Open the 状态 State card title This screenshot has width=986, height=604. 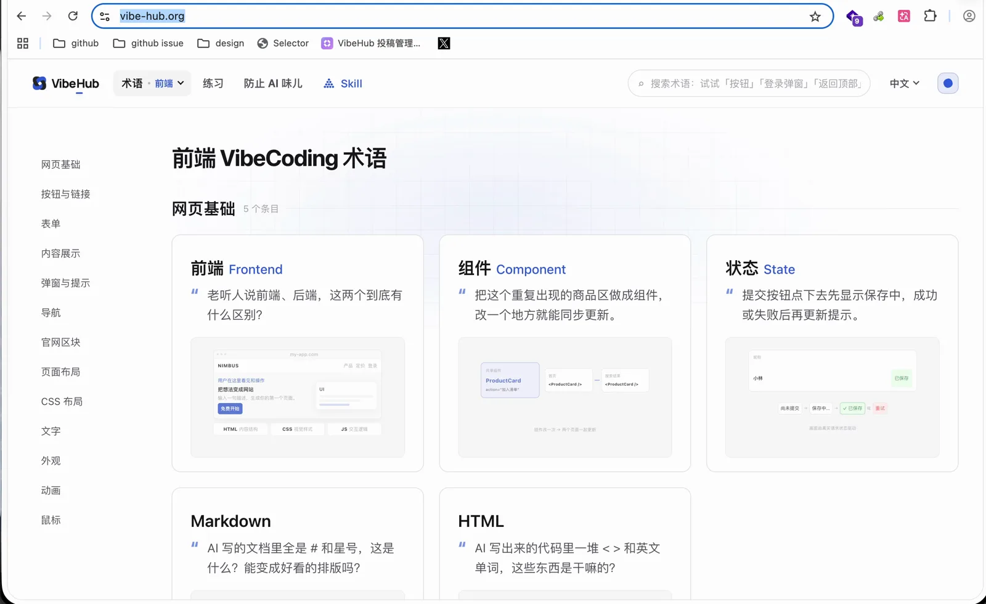point(760,269)
